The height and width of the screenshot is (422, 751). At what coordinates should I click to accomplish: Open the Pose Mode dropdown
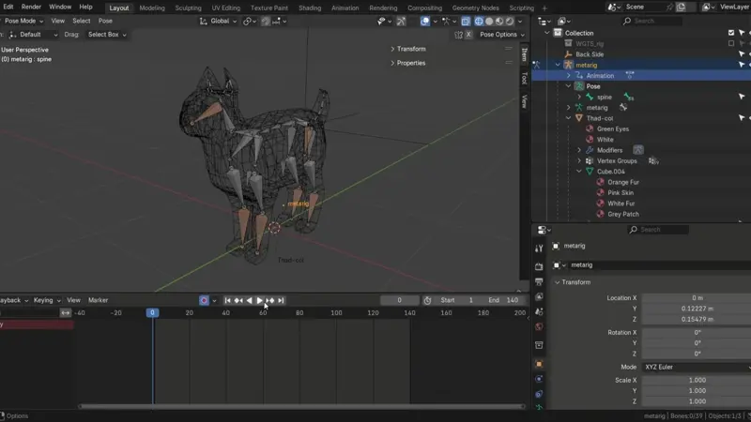point(23,21)
